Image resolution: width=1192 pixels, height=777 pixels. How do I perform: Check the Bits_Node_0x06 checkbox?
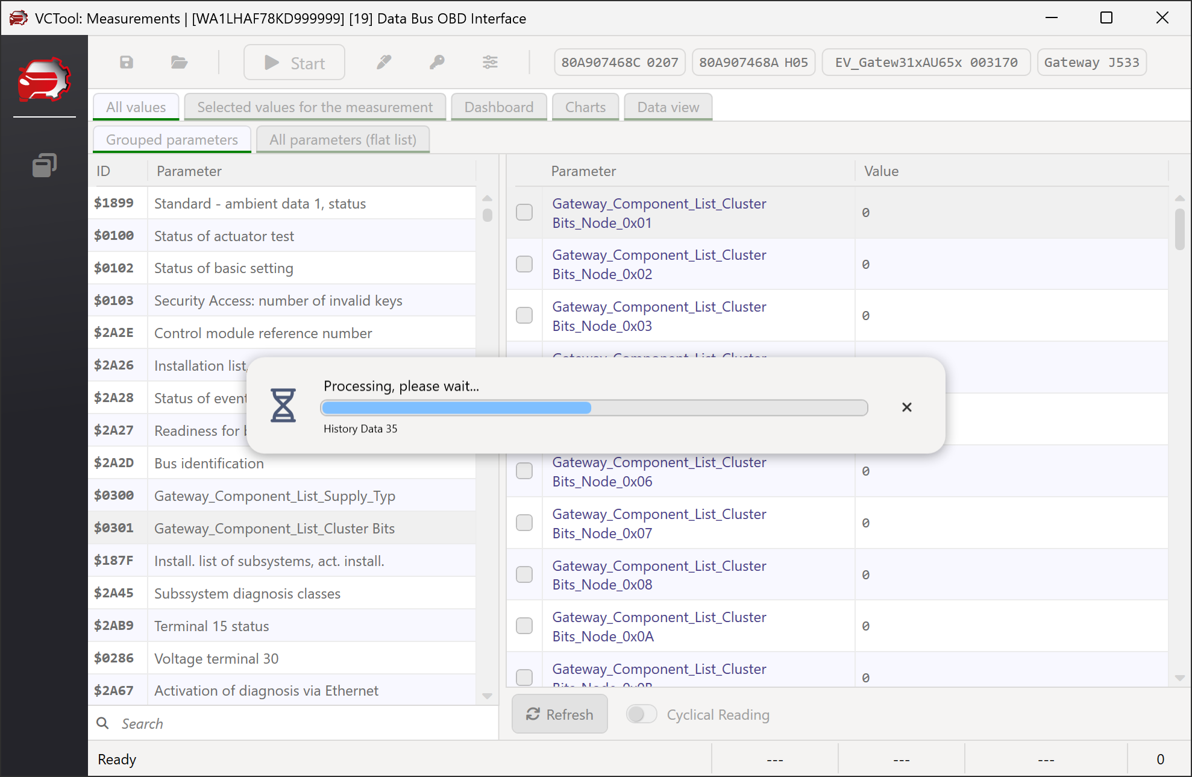[524, 471]
